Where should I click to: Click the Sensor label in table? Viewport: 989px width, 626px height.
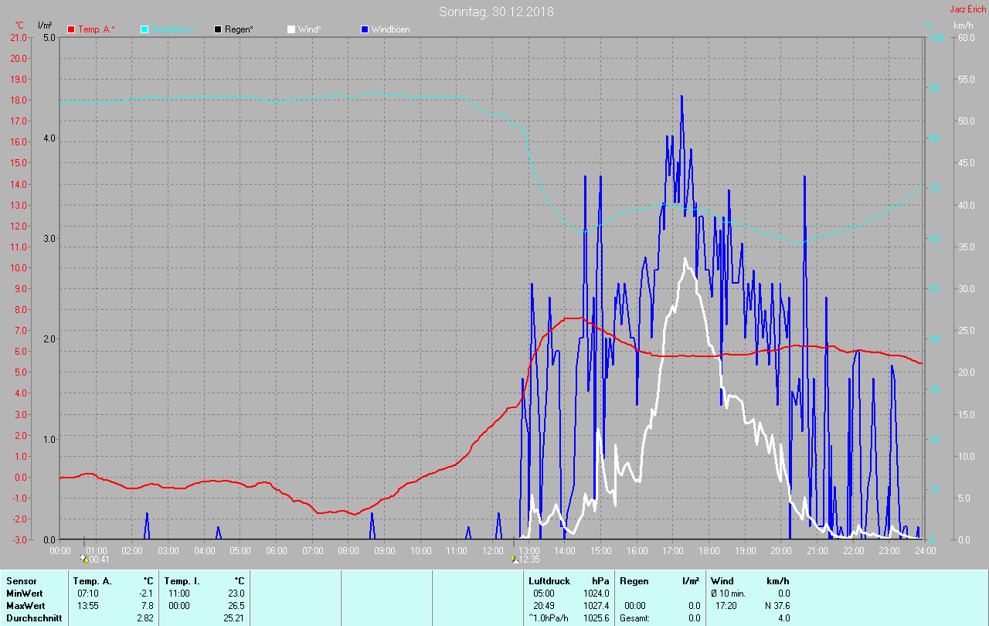pos(21,580)
